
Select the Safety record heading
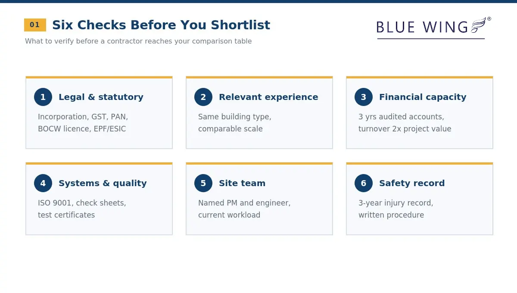pyautogui.click(x=412, y=183)
